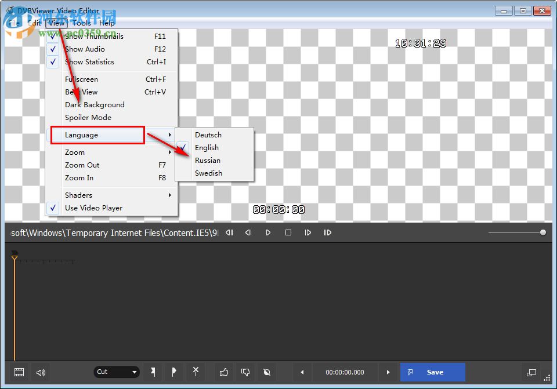Click the thumbs-up keep segment icon
The height and width of the screenshot is (389, 557).
224,372
